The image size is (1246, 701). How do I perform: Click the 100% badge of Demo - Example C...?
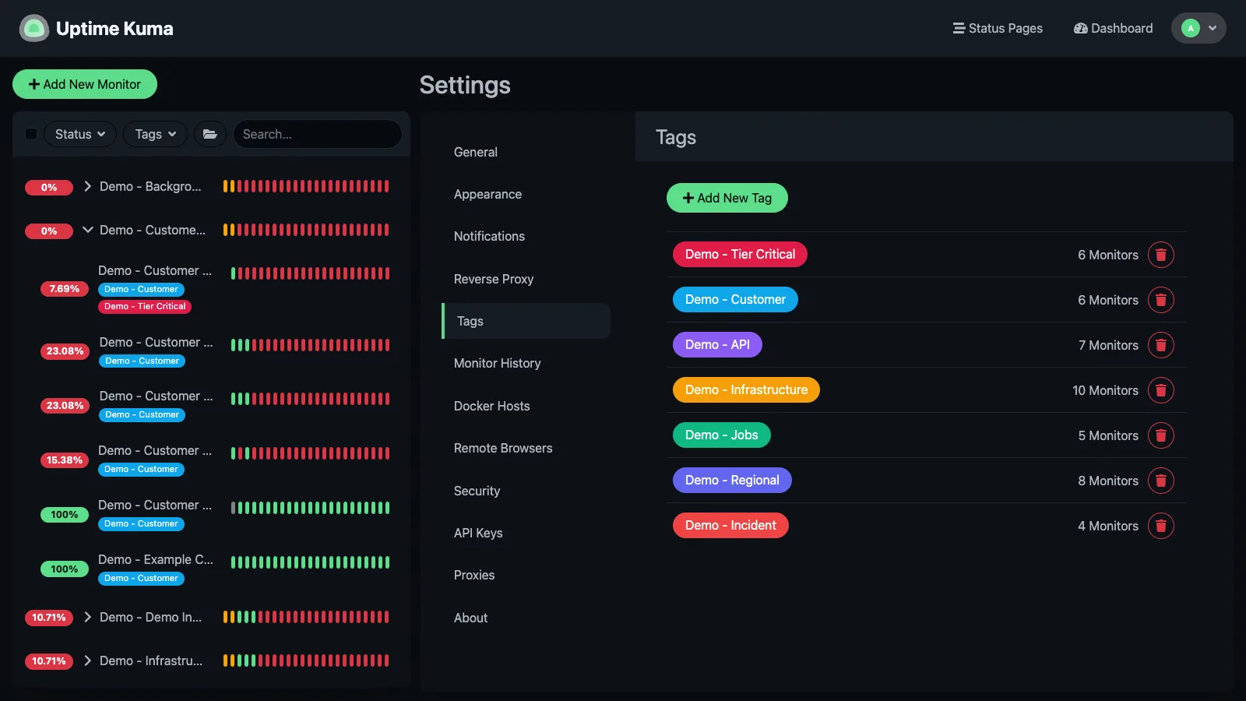(x=65, y=569)
